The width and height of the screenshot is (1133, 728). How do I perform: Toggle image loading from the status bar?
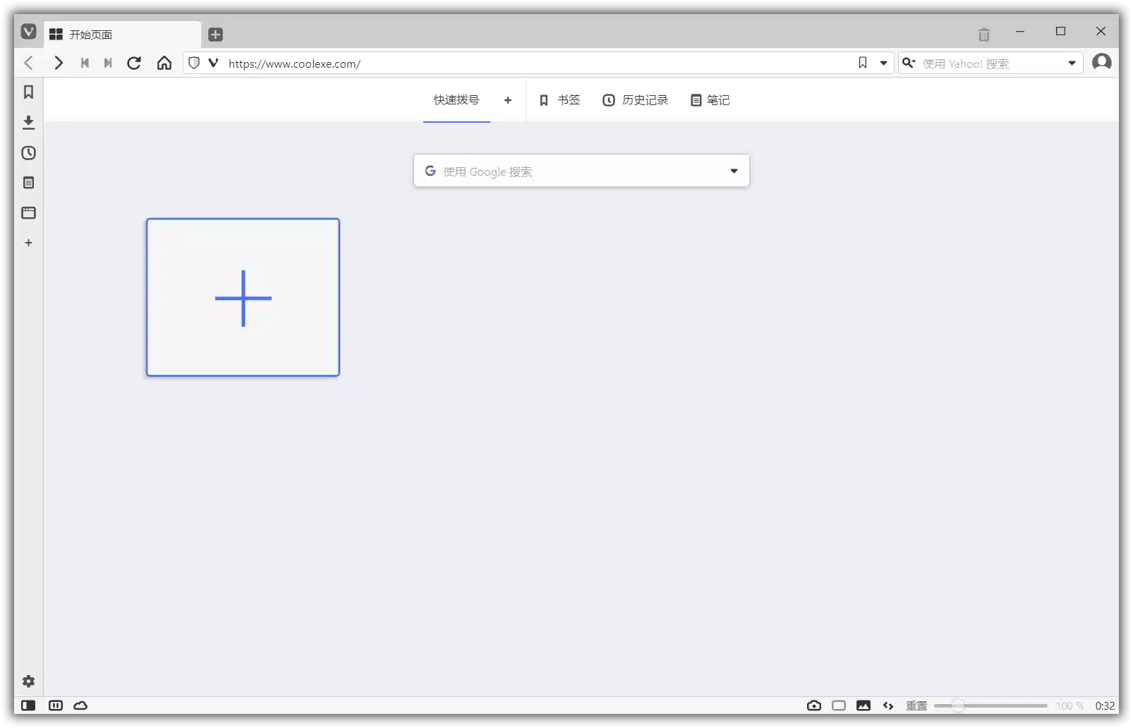(864, 705)
